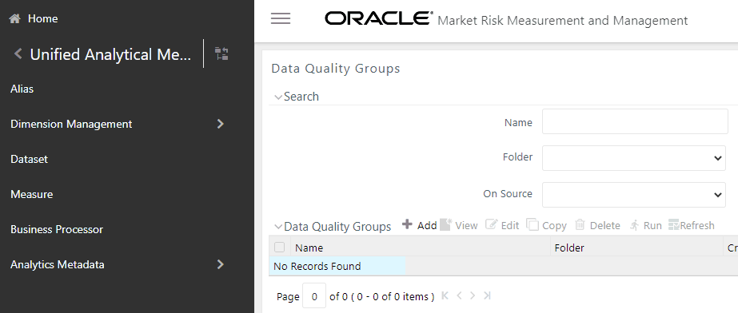Viewport: 738px width, 313px height.
Task: Click the navigation tree icon beside Unified Analytical
Action: (221, 53)
